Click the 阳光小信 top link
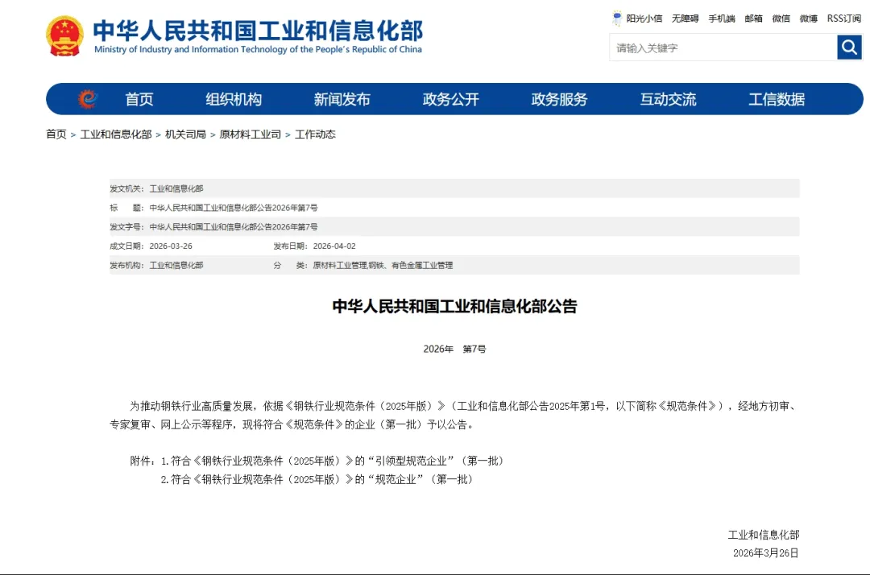870x575 pixels. pyautogui.click(x=644, y=19)
